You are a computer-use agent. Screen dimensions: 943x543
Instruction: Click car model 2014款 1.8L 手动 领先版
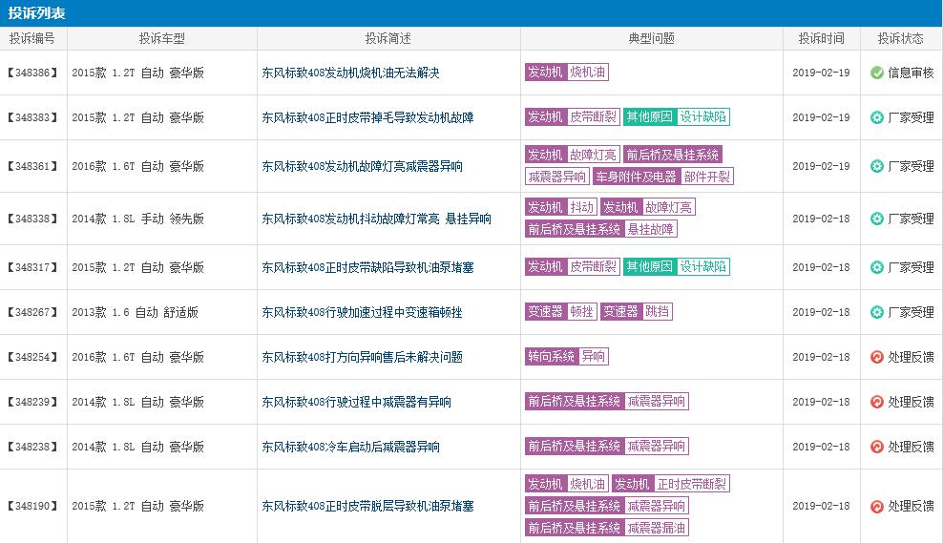(x=137, y=219)
